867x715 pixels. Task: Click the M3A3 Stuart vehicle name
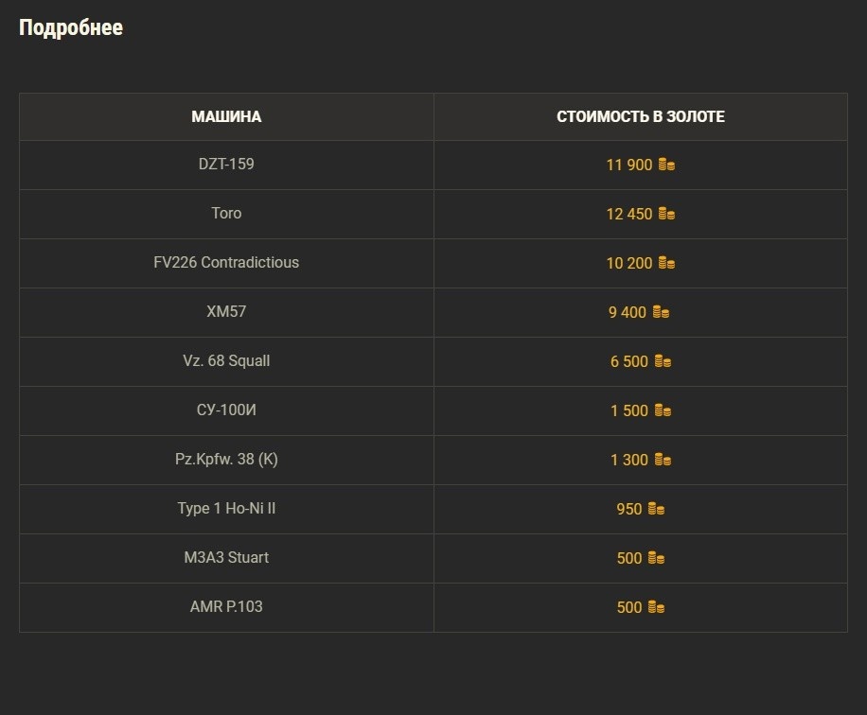coord(226,558)
